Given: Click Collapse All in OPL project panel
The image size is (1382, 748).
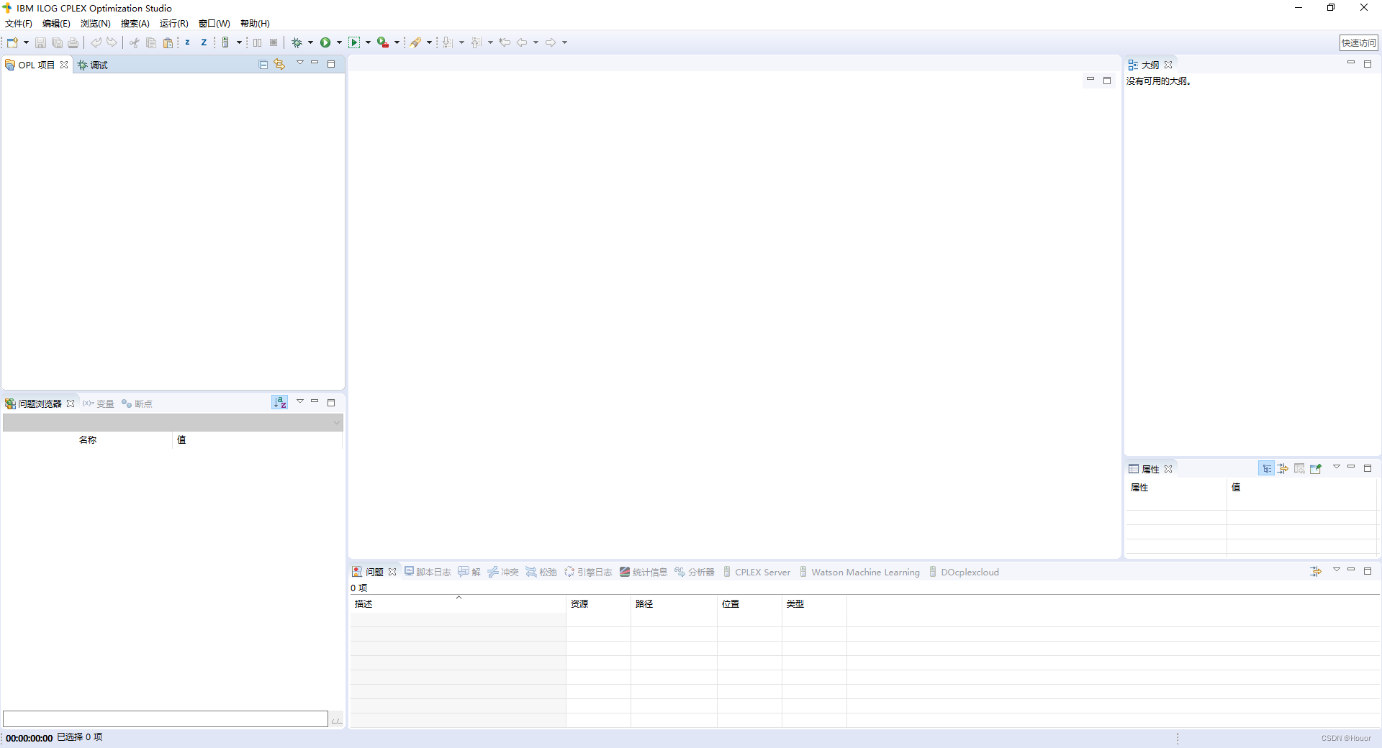Looking at the screenshot, I should [263, 65].
